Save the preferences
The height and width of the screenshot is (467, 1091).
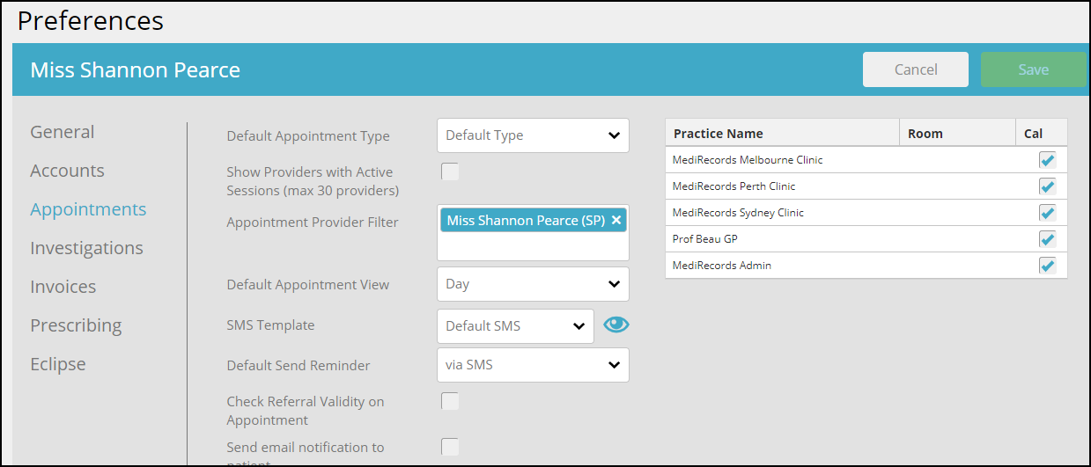click(1034, 69)
